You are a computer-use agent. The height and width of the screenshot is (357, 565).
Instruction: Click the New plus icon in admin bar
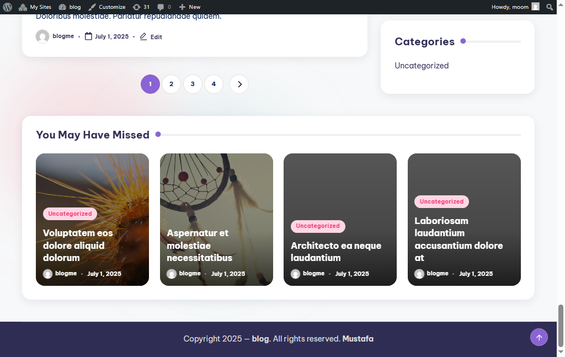click(x=182, y=7)
